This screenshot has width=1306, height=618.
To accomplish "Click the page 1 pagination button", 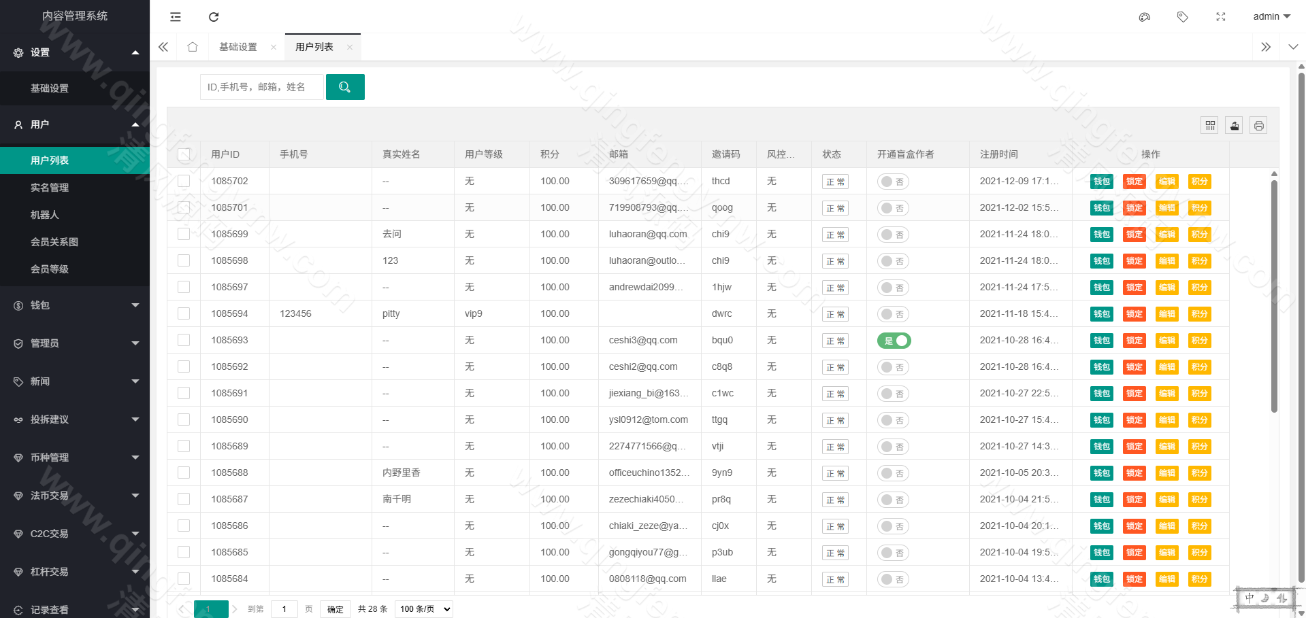I will click(x=211, y=609).
